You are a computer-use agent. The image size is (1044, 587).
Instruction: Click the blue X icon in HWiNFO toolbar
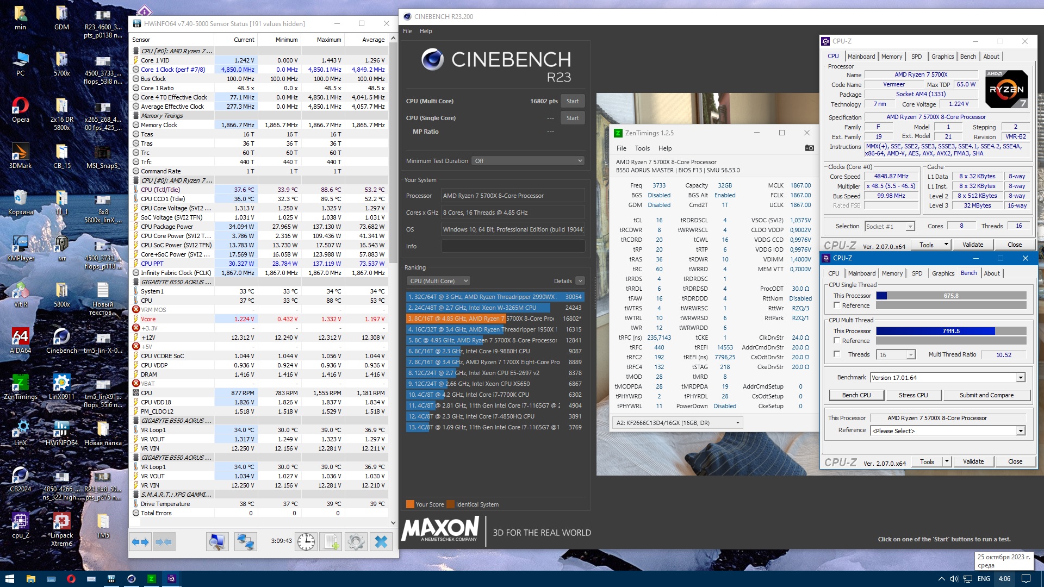pyautogui.click(x=381, y=541)
